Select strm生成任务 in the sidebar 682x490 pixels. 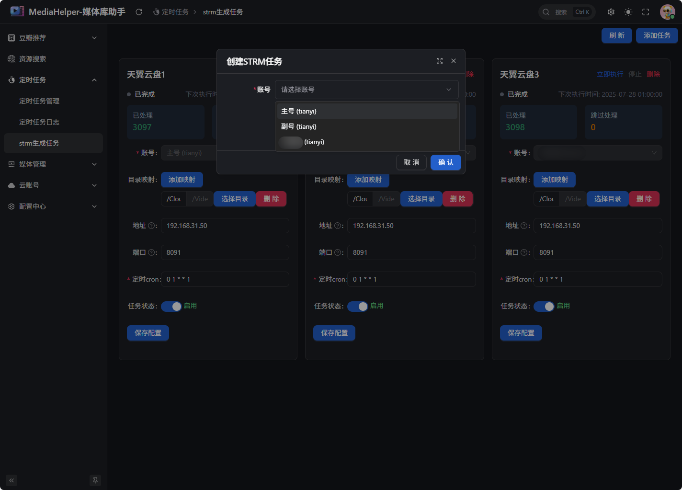(x=53, y=143)
